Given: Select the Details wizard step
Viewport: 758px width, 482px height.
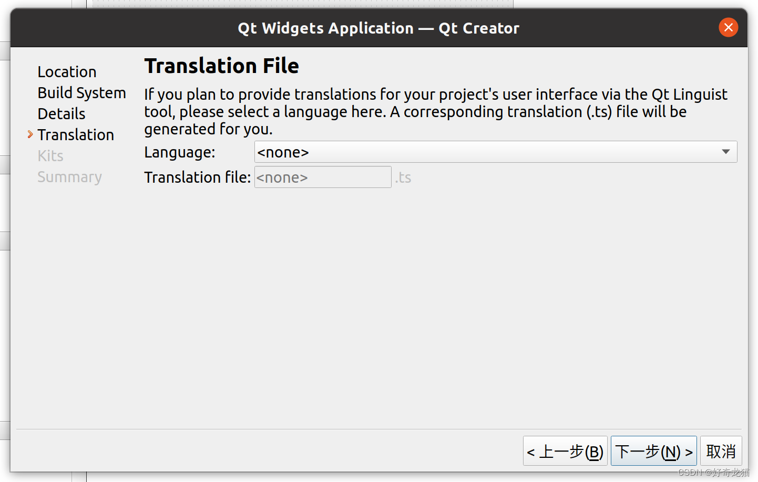Looking at the screenshot, I should (62, 114).
